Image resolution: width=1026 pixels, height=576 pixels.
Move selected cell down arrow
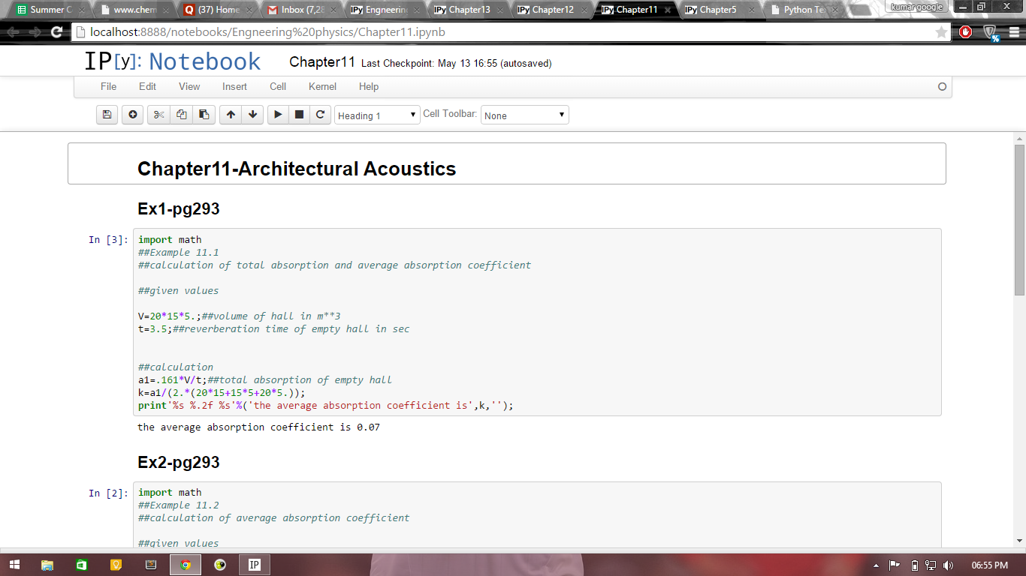252,115
